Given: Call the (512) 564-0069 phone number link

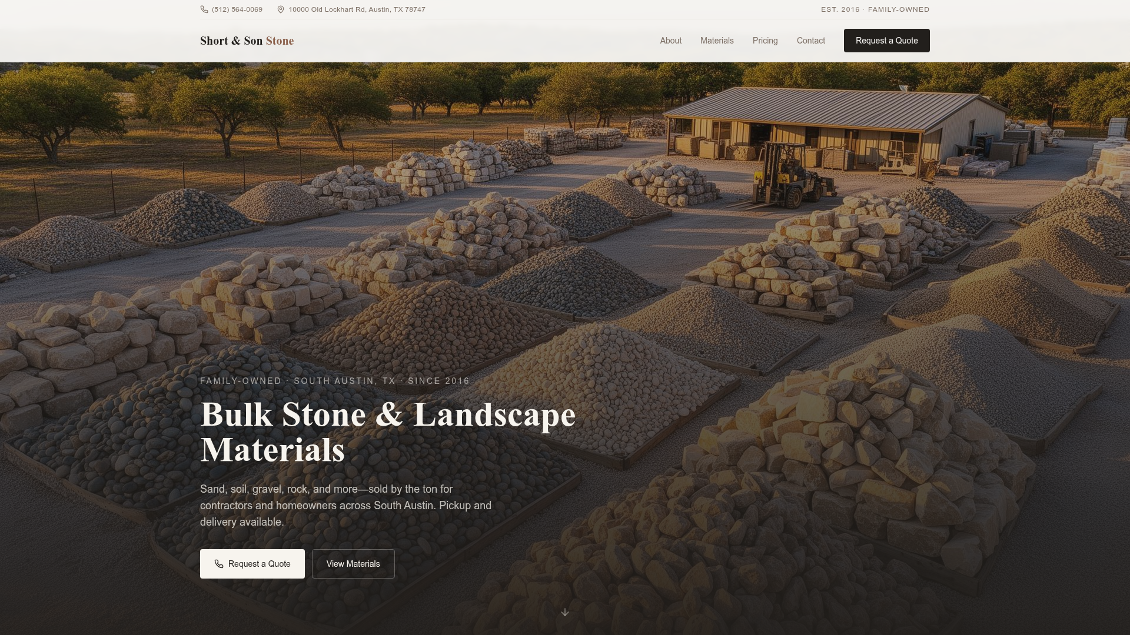Looking at the screenshot, I should (x=237, y=9).
